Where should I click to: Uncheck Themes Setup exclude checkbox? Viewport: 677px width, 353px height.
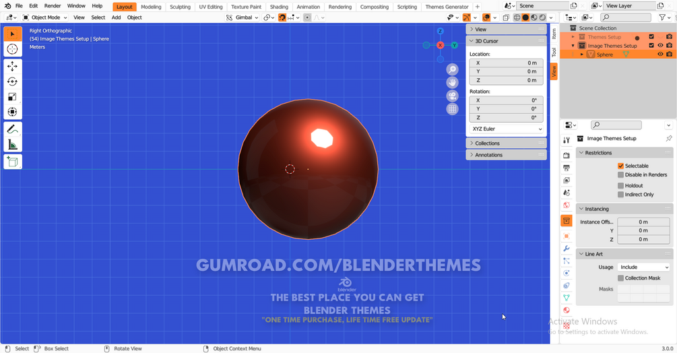pos(651,37)
